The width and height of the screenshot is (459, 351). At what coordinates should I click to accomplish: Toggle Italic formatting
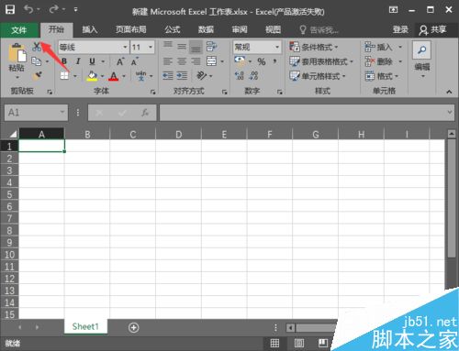coord(78,61)
